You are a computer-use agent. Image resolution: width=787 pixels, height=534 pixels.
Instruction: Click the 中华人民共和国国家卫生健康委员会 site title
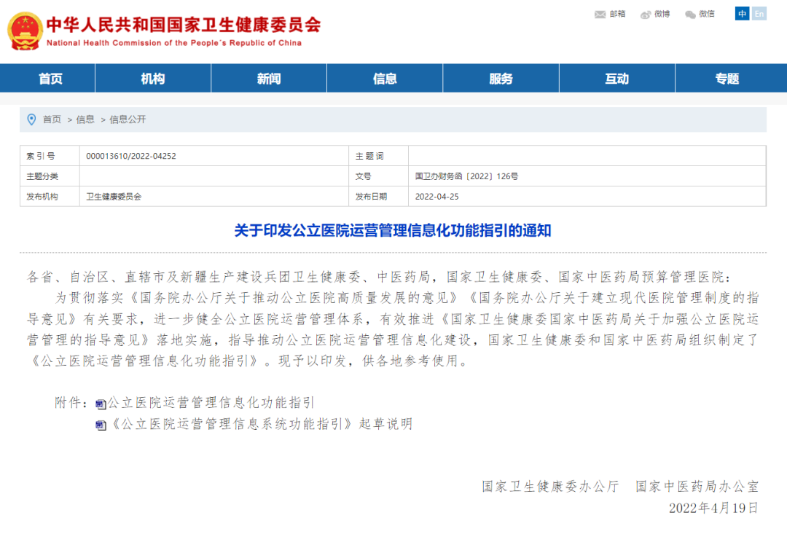[x=184, y=25]
